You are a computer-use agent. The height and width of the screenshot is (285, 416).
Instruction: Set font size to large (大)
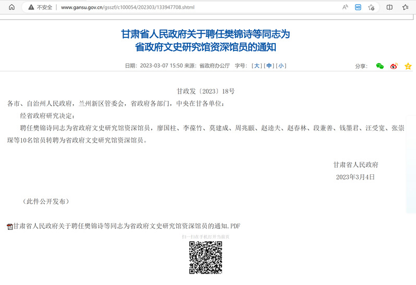click(x=256, y=66)
